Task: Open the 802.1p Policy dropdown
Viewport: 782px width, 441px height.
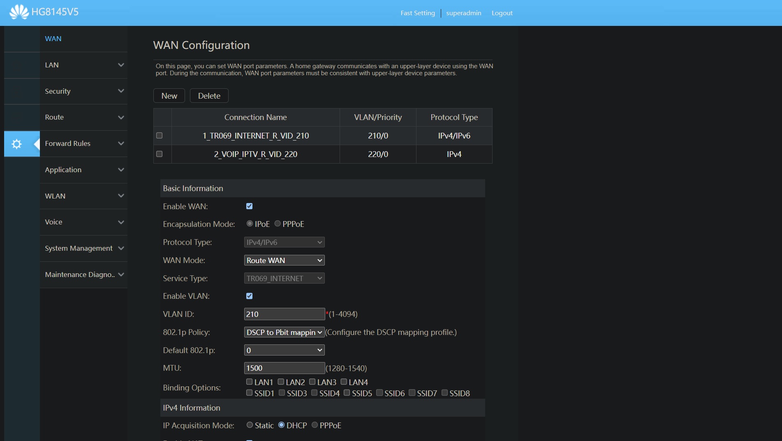Action: tap(284, 332)
